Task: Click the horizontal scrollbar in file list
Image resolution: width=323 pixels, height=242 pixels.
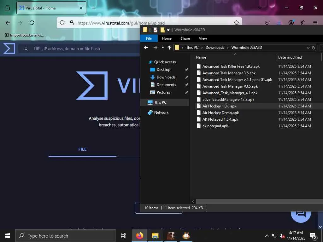Action: click(x=259, y=201)
